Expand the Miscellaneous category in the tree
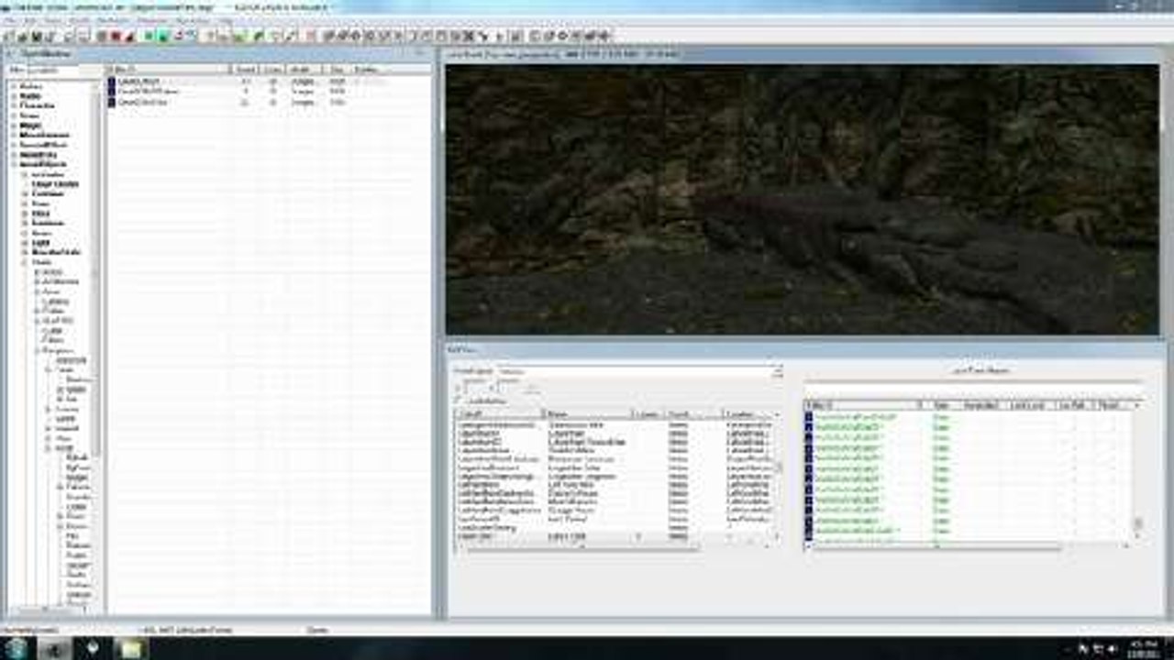Image resolution: width=1174 pixels, height=660 pixels. click(13, 135)
